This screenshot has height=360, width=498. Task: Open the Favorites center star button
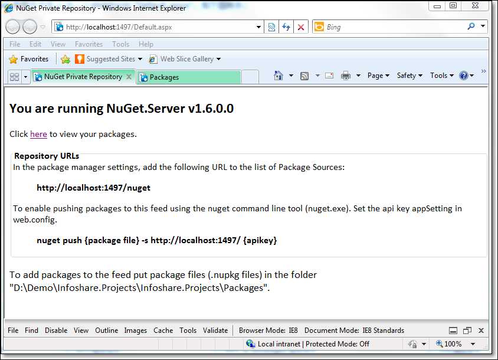(29, 59)
